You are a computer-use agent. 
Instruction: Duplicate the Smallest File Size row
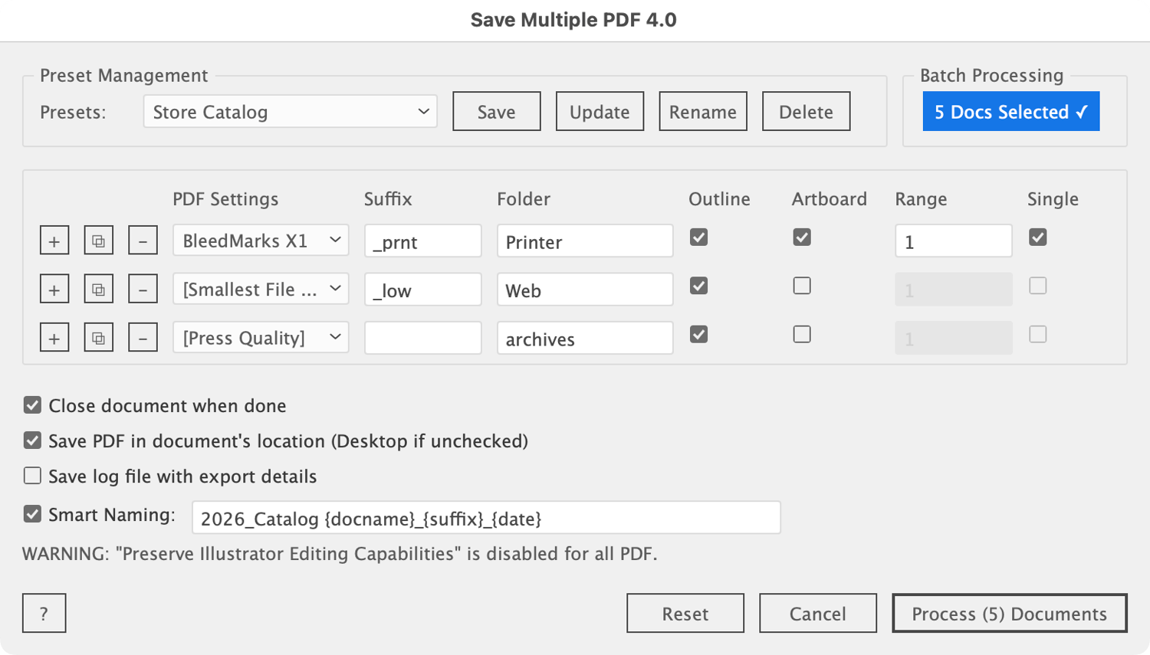99,290
